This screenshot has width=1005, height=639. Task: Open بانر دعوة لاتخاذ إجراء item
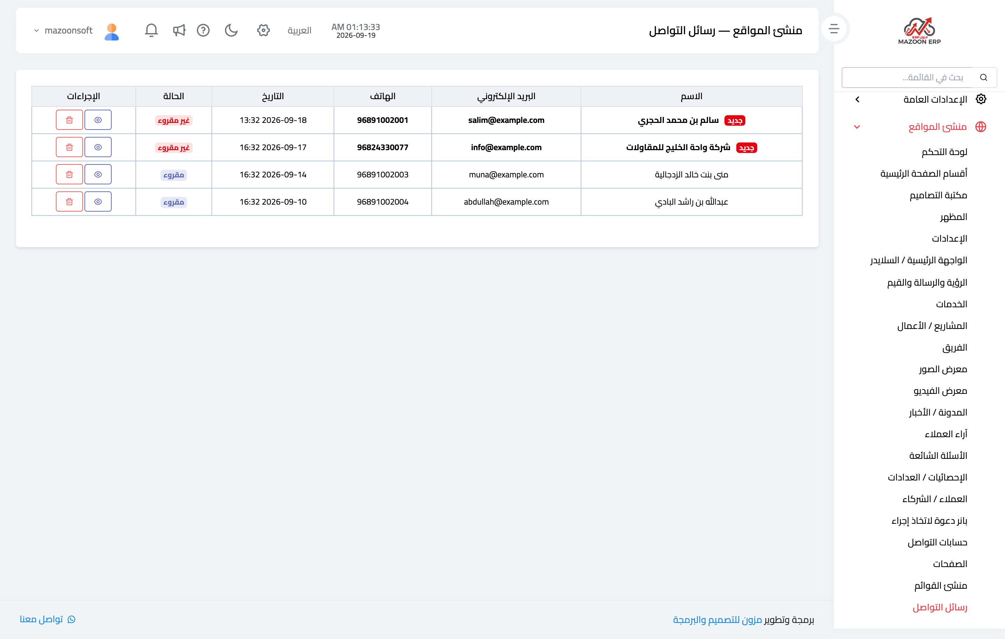[930, 521]
